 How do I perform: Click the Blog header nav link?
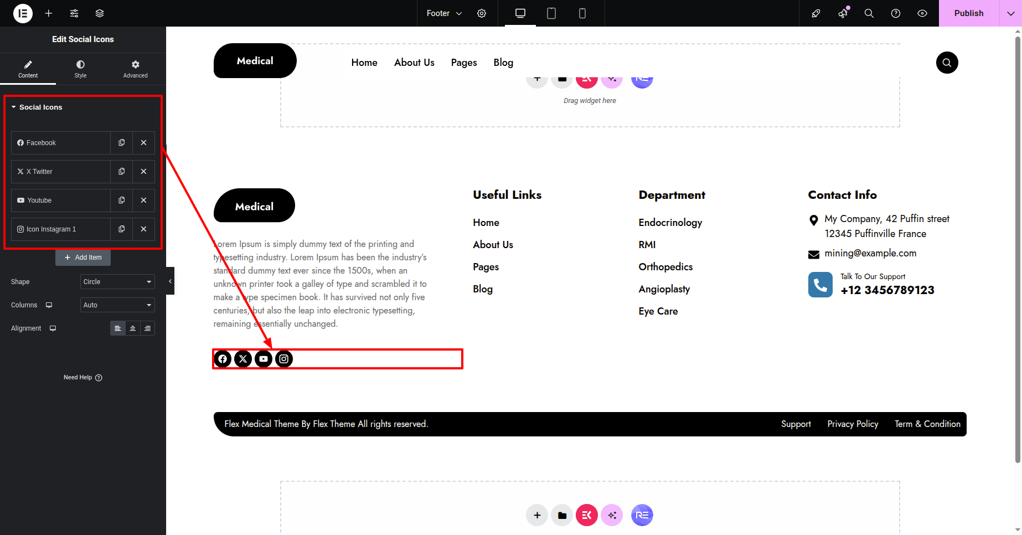pos(503,63)
